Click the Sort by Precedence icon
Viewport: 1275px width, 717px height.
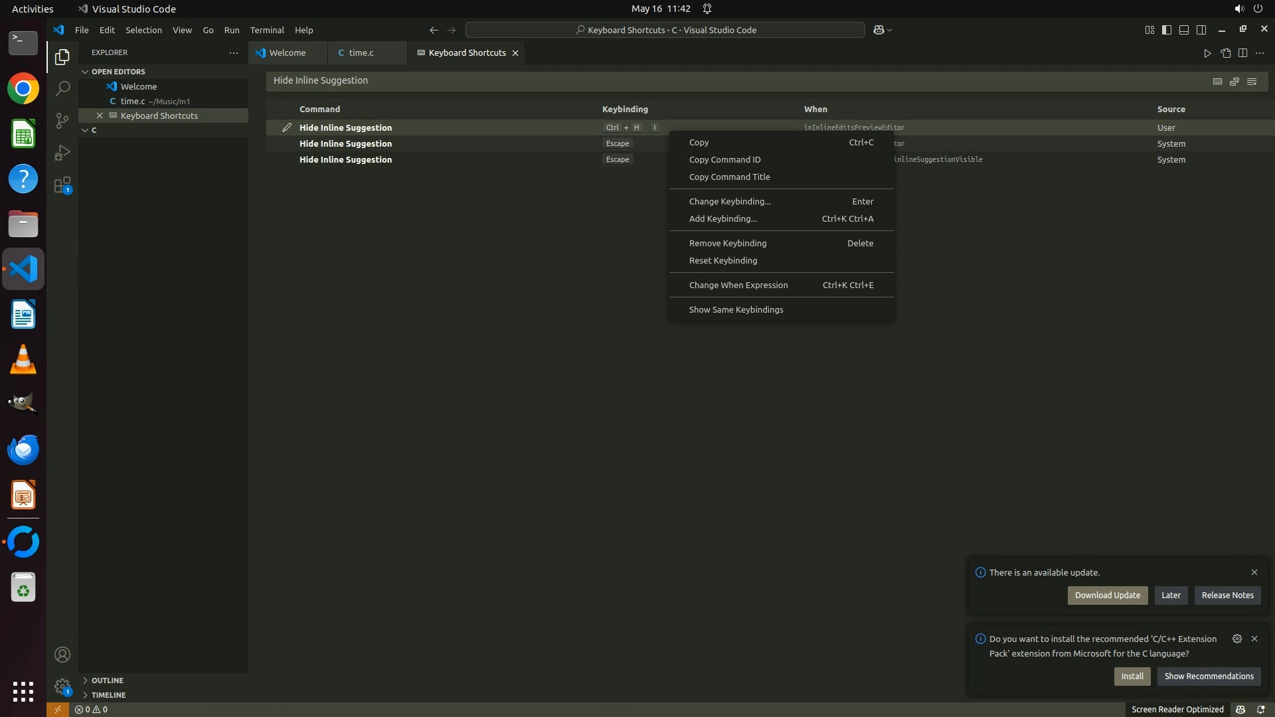point(1234,81)
